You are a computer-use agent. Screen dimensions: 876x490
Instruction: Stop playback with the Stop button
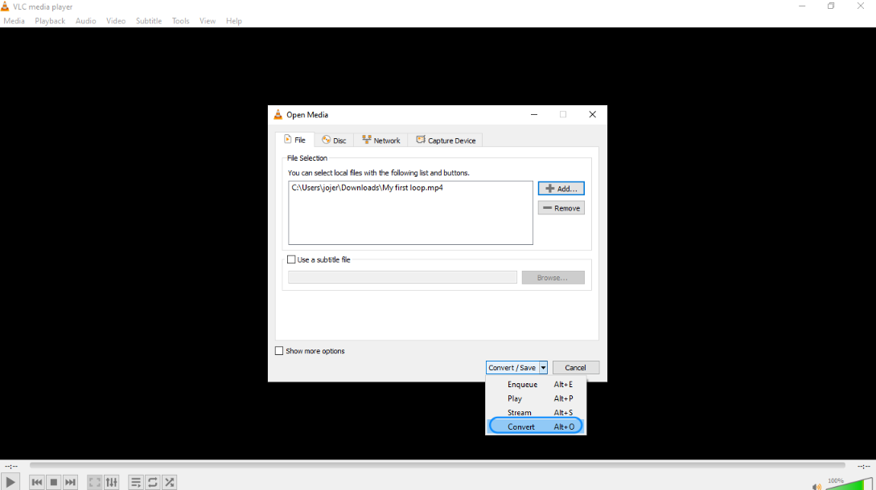coord(54,482)
